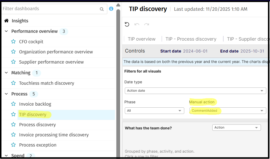Switch to TIP - Process discovery tab
Viewport: 270px width, 159px height.
point(191,39)
